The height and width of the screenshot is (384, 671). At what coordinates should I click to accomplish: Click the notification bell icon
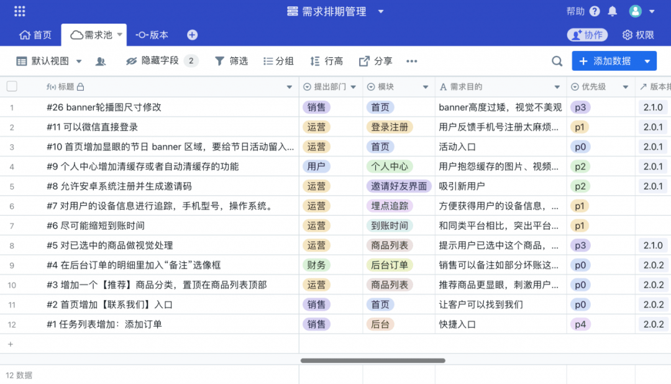tap(613, 11)
